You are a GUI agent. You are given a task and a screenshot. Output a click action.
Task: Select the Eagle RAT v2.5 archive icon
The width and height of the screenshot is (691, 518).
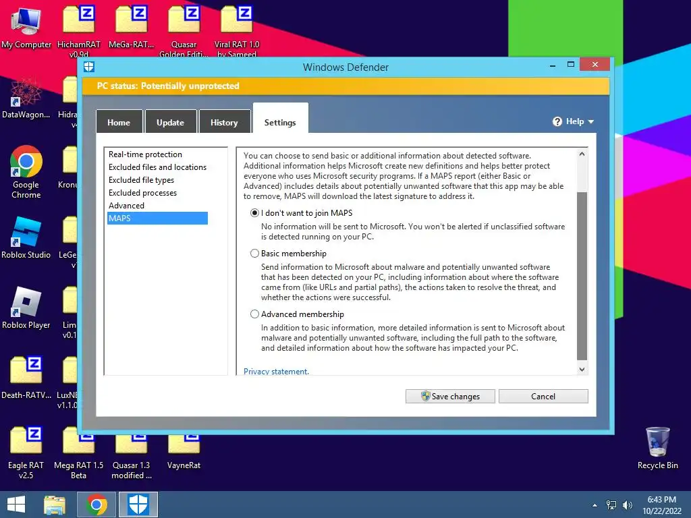point(26,453)
